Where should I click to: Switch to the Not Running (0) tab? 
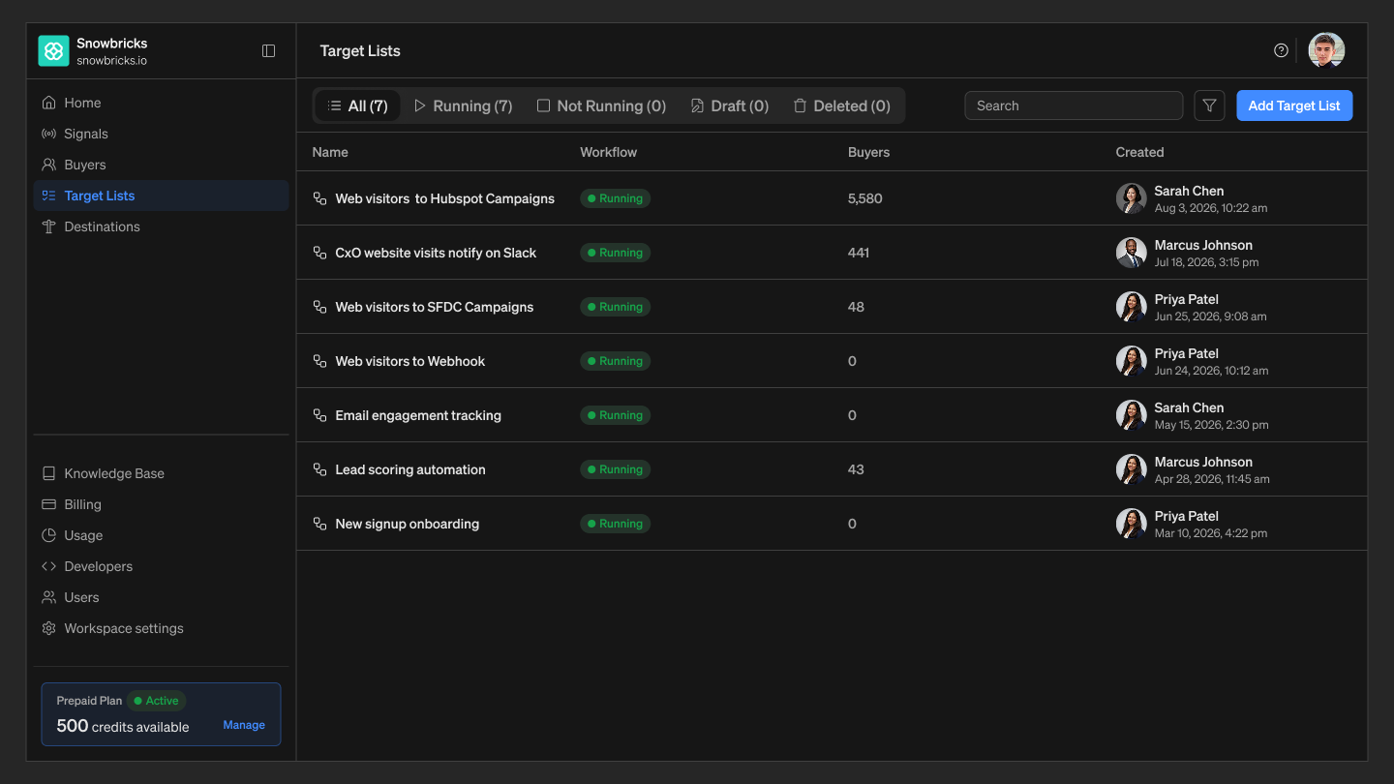point(601,106)
